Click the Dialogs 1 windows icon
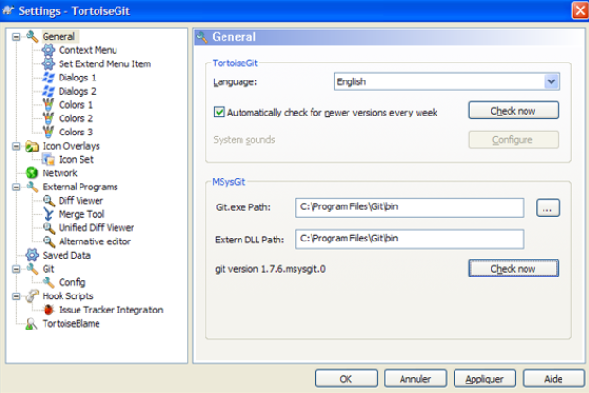This screenshot has height=393, width=589. coord(48,78)
